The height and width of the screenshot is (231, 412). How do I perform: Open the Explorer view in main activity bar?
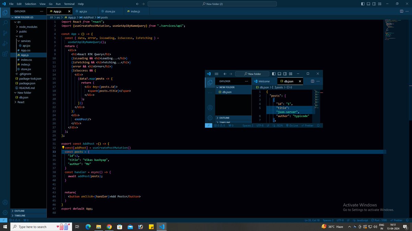click(x=5, y=13)
